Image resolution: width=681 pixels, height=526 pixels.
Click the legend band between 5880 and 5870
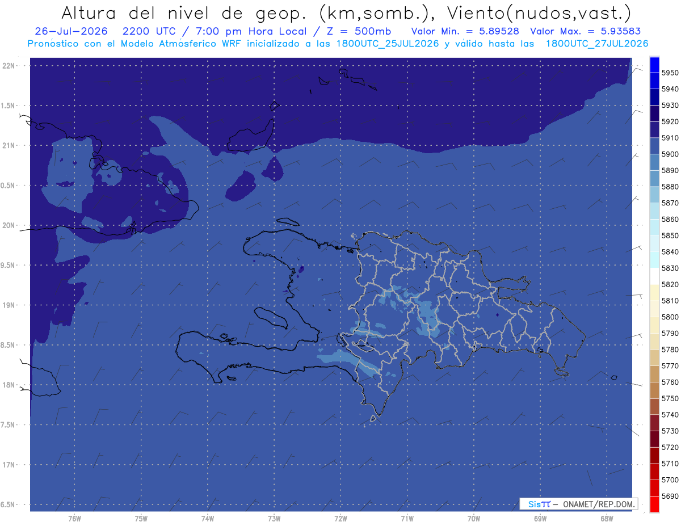(654, 195)
